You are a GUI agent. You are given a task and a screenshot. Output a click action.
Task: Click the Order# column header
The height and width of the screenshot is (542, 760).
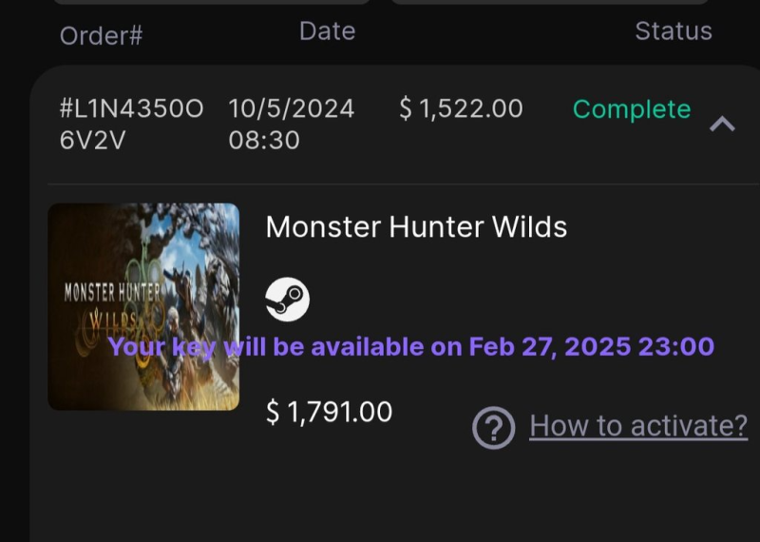101,35
